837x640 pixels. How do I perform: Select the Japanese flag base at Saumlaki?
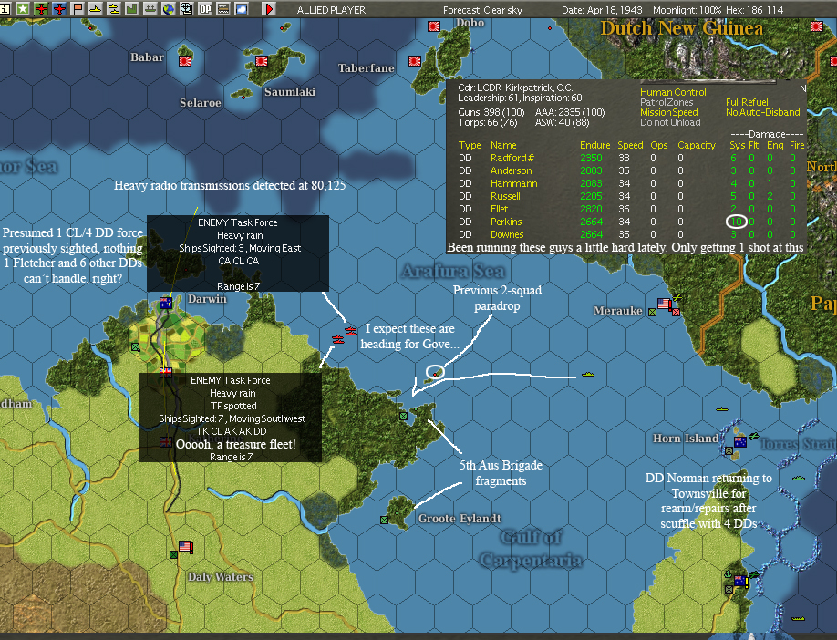point(262,61)
